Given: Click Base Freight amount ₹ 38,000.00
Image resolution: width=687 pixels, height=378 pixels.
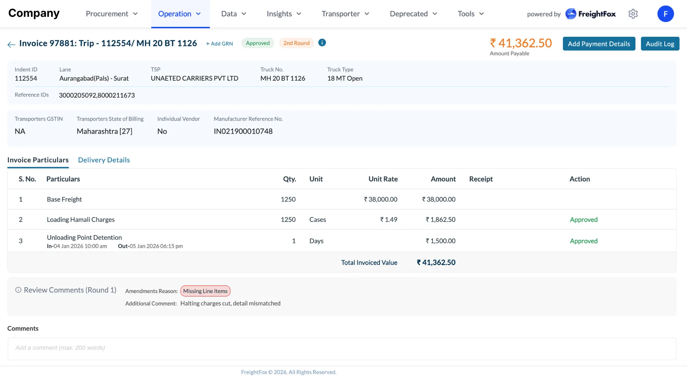Looking at the screenshot, I should click(x=439, y=199).
